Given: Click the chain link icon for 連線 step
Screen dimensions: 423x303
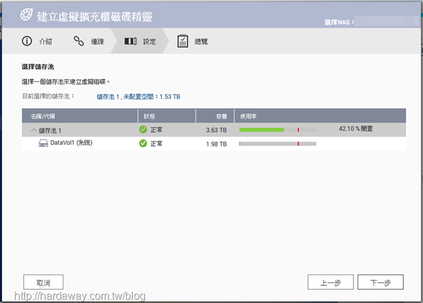Looking at the screenshot, I should click(x=79, y=41).
